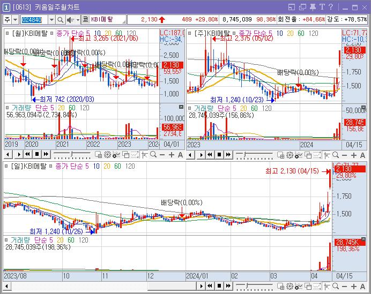Toggle square marker beside [주]KBI메탈 title
Screen dimensions: 371x294
190,33
